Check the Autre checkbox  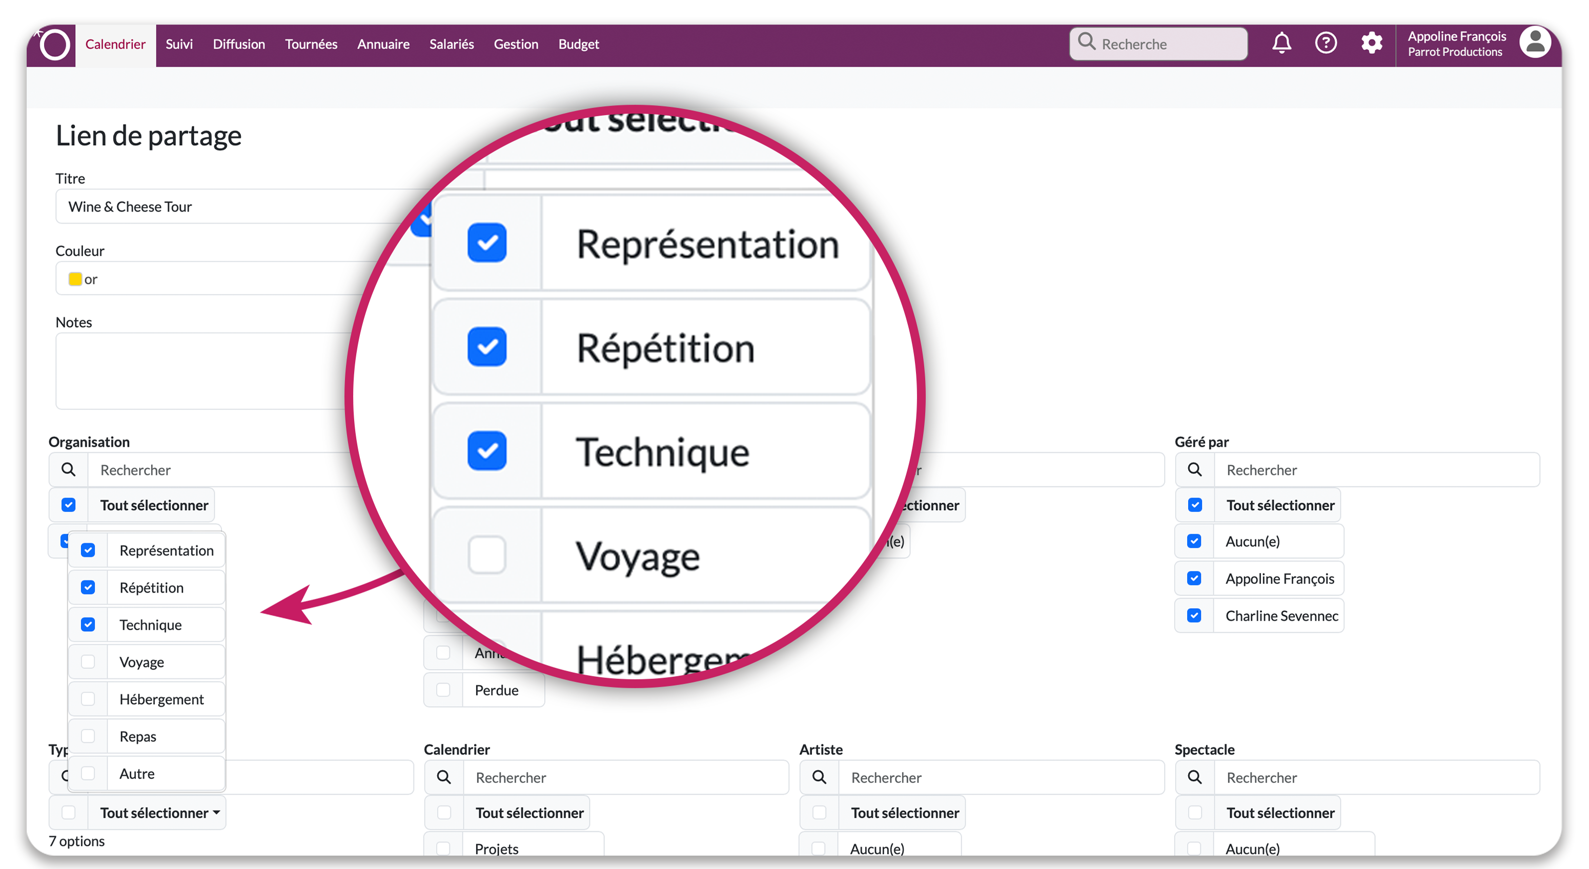pos(88,773)
